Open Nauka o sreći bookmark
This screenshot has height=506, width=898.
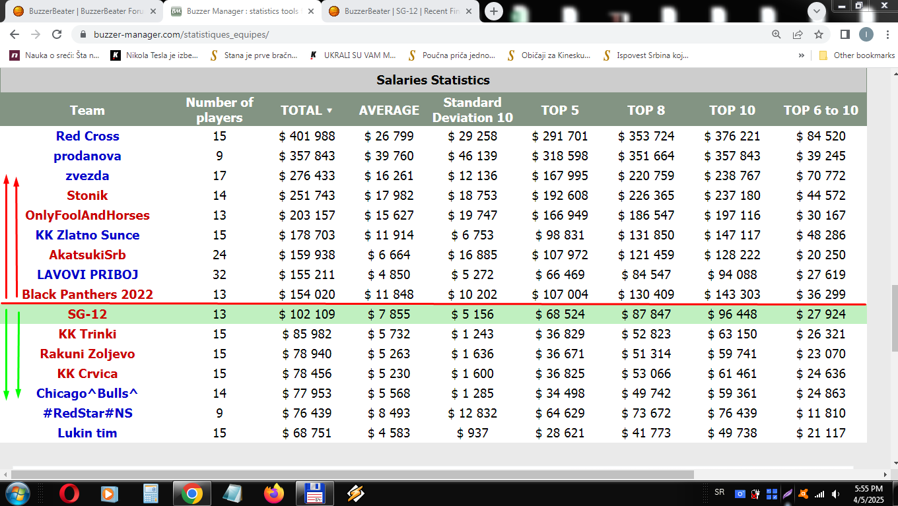[55, 55]
